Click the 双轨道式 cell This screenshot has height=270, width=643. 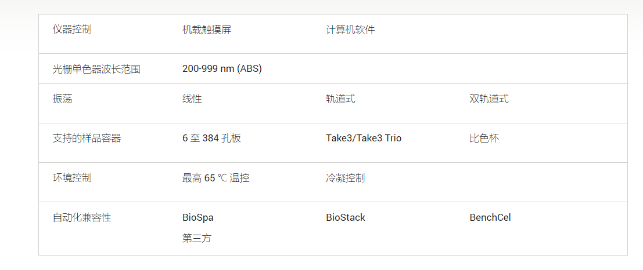tap(489, 99)
